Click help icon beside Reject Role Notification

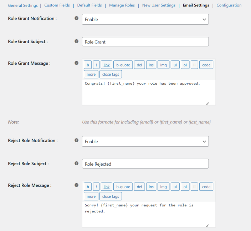[77, 140]
